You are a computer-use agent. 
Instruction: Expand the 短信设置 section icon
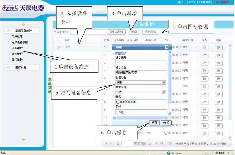coord(8,67)
